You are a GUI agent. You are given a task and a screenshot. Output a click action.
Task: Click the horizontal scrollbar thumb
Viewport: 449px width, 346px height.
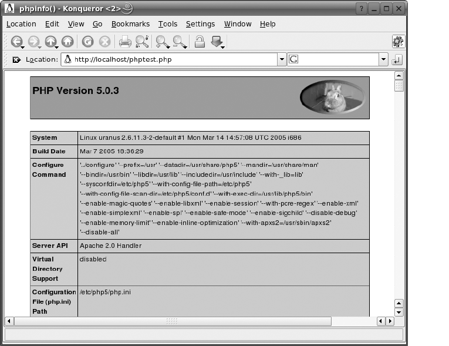pos(173,321)
